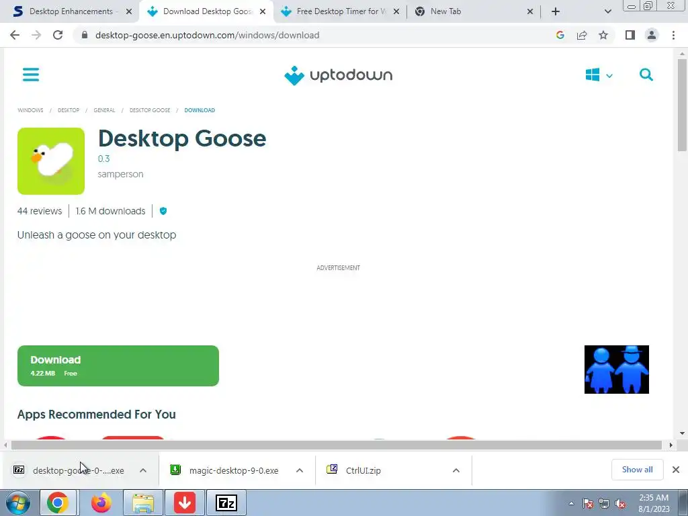Close the downloads bar
This screenshot has width=688, height=516.
point(676,470)
